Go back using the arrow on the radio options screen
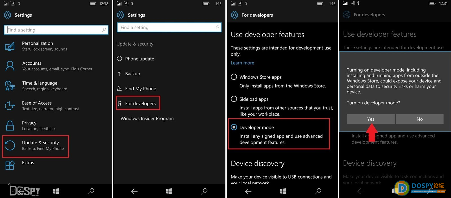451x198 pixels. pos(248,191)
